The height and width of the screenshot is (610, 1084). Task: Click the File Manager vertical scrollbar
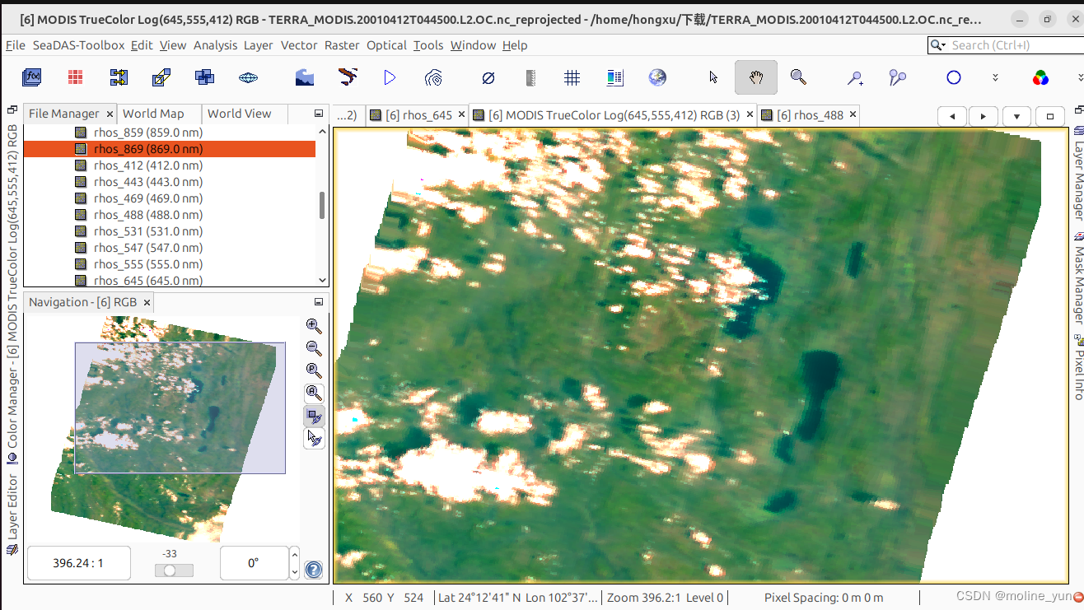pyautogui.click(x=321, y=205)
